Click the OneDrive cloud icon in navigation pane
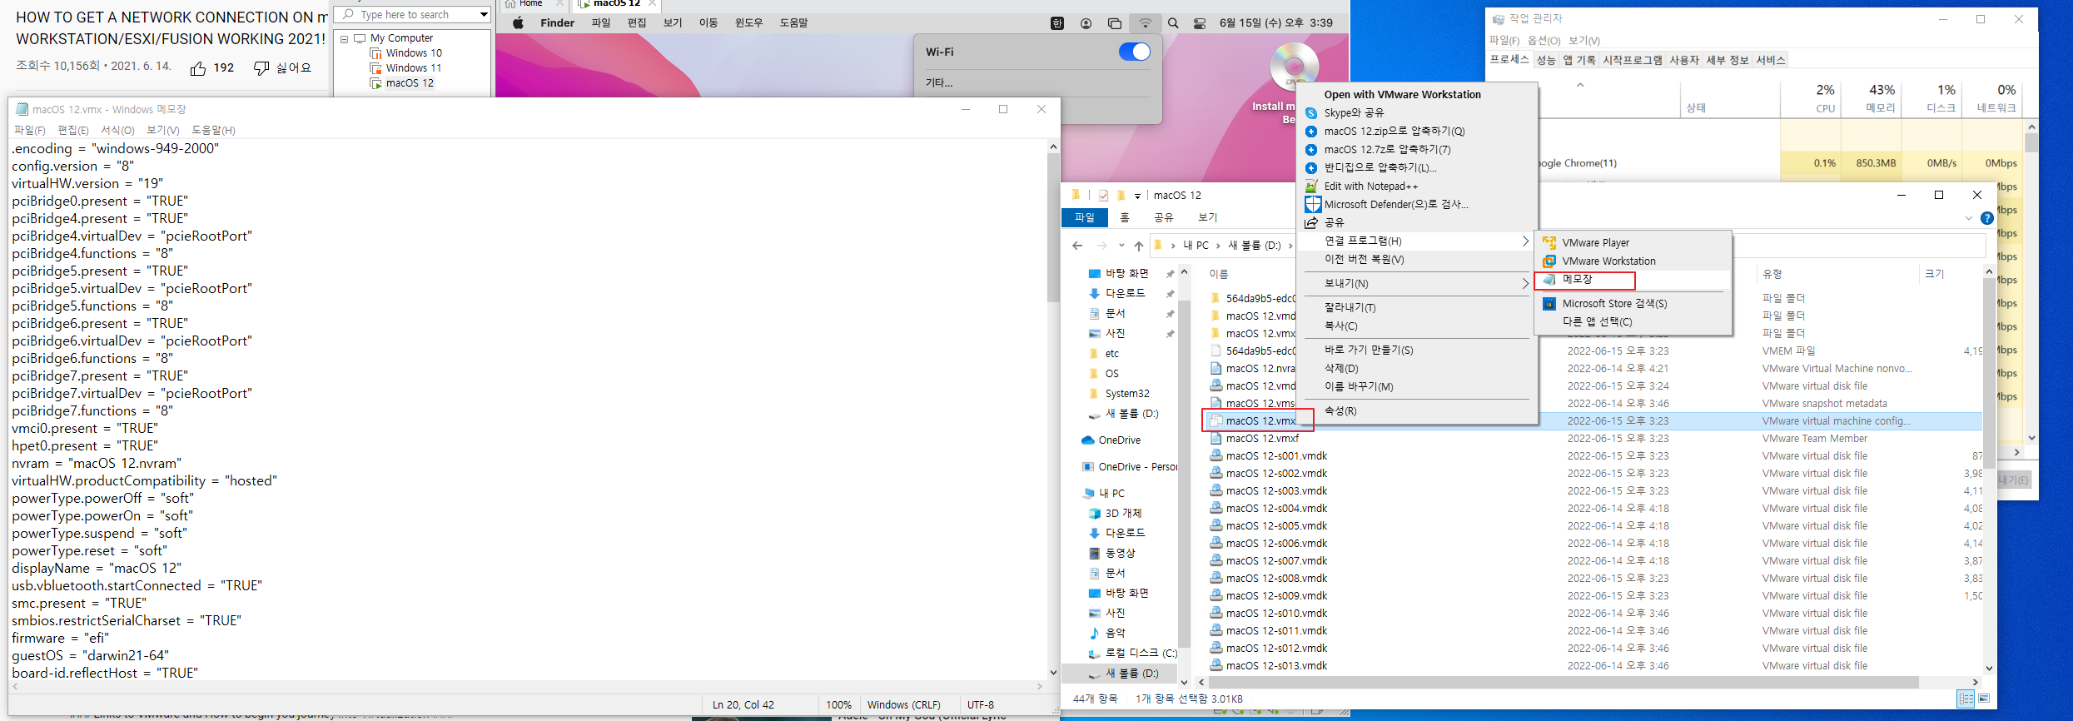Viewport: 2073px width, 721px height. click(x=1087, y=440)
